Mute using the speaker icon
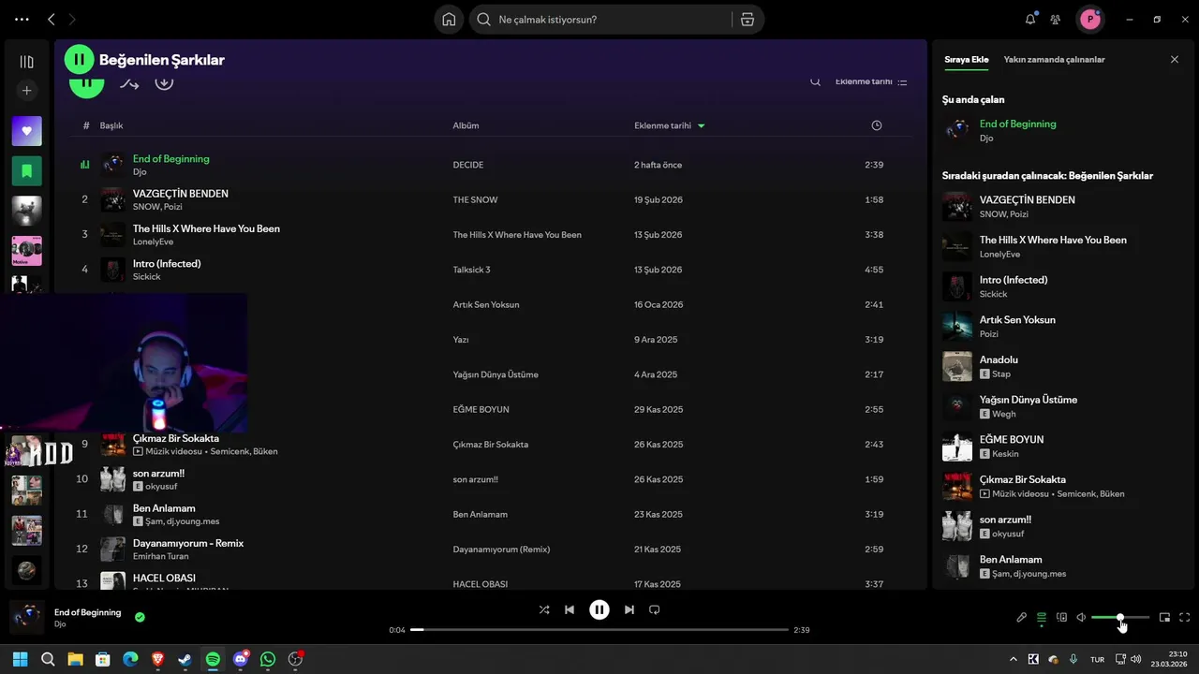The image size is (1199, 674). [x=1081, y=618]
